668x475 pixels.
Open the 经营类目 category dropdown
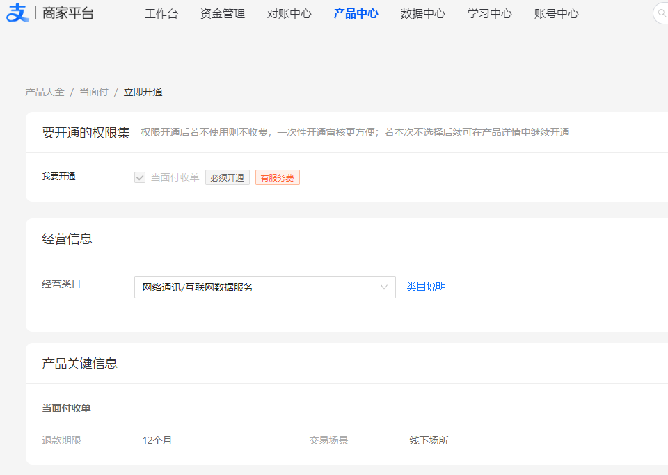pyautogui.click(x=264, y=287)
